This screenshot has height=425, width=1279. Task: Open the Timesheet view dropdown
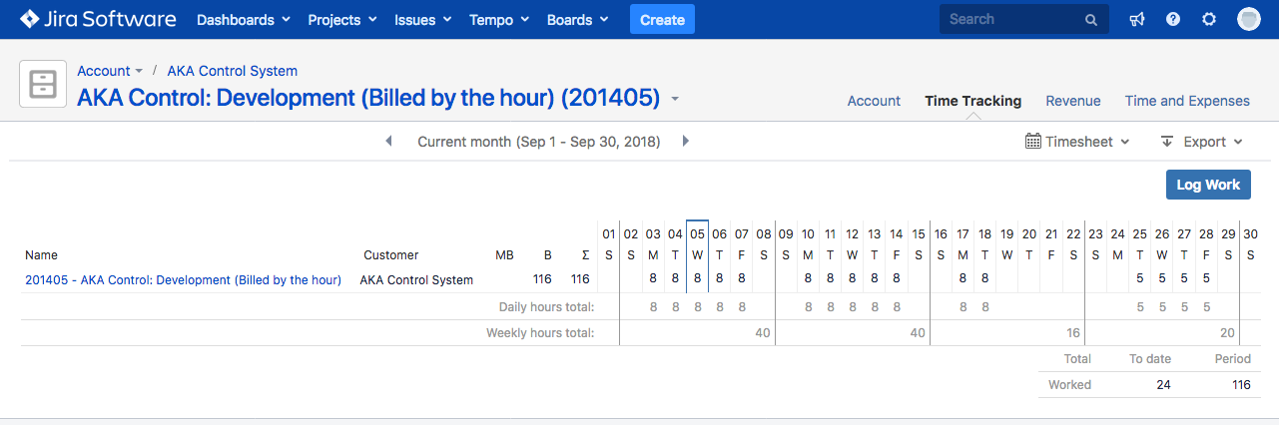(1077, 142)
